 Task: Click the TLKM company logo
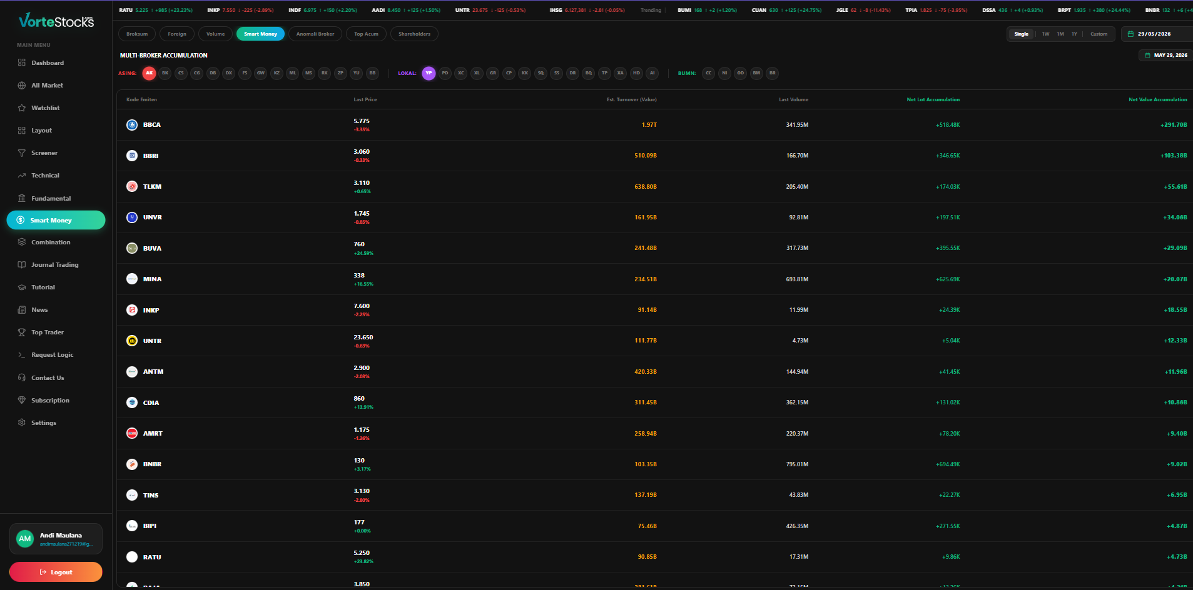tap(132, 186)
